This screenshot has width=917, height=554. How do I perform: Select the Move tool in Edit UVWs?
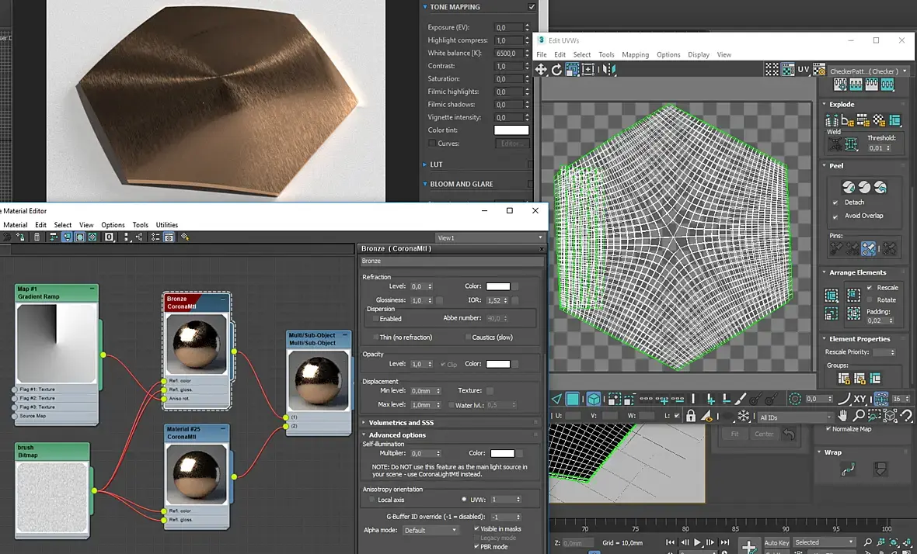tap(542, 70)
